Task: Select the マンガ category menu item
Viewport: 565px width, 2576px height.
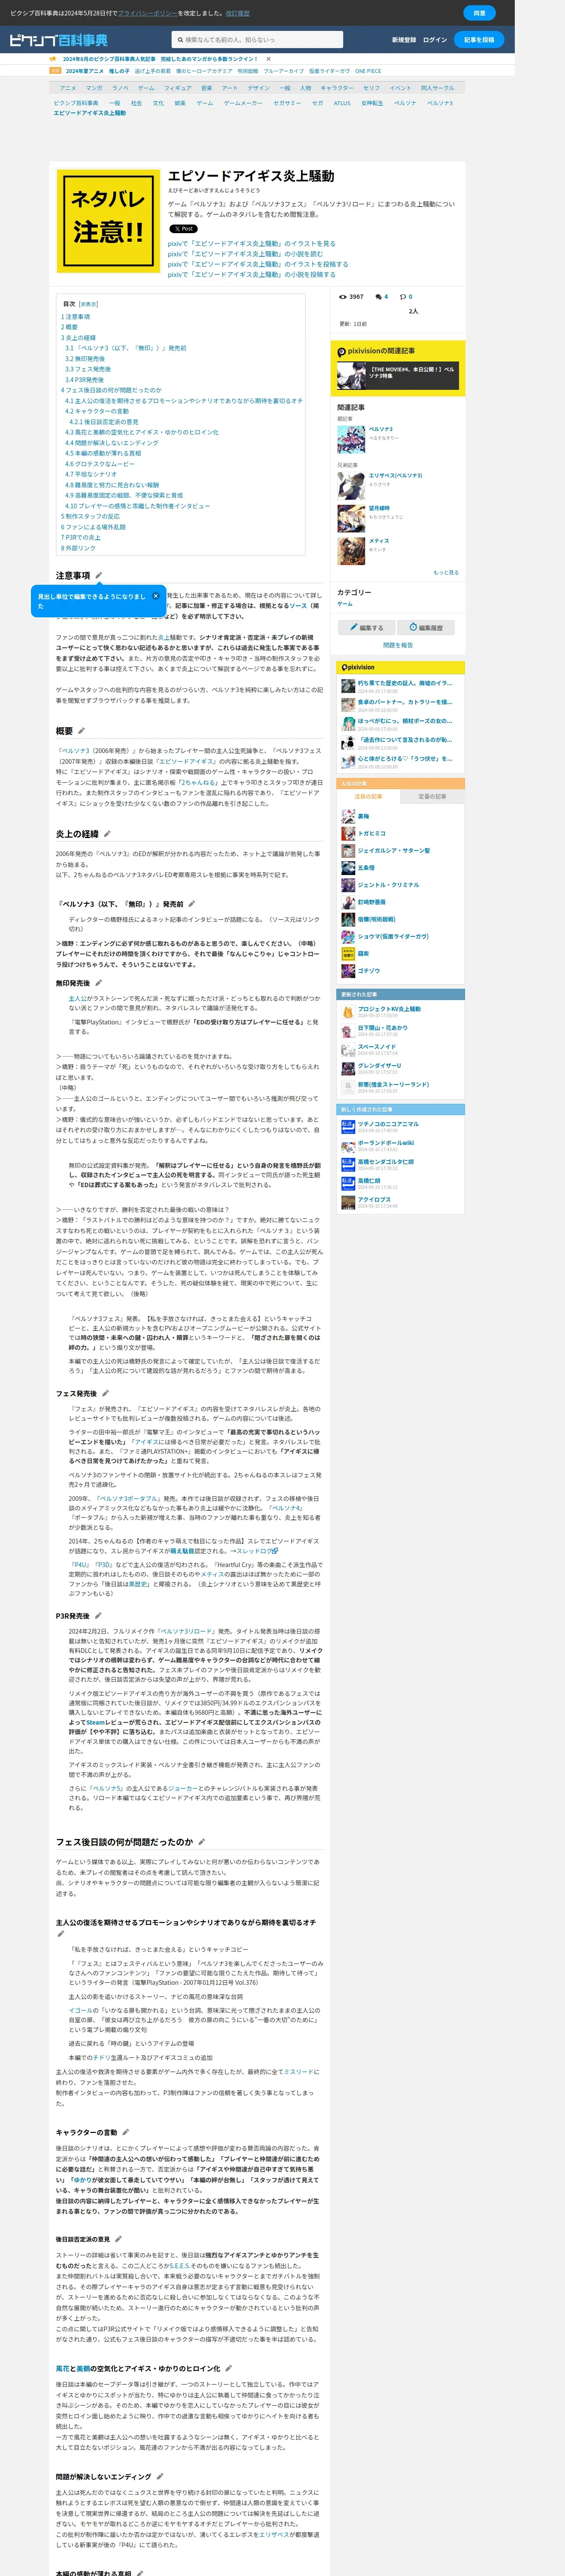Action: point(94,88)
